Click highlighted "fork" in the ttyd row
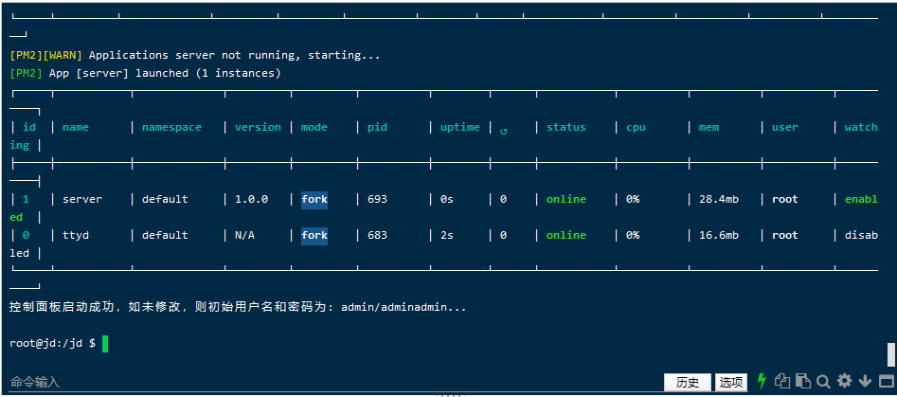This screenshot has height=397, width=897. click(x=314, y=235)
